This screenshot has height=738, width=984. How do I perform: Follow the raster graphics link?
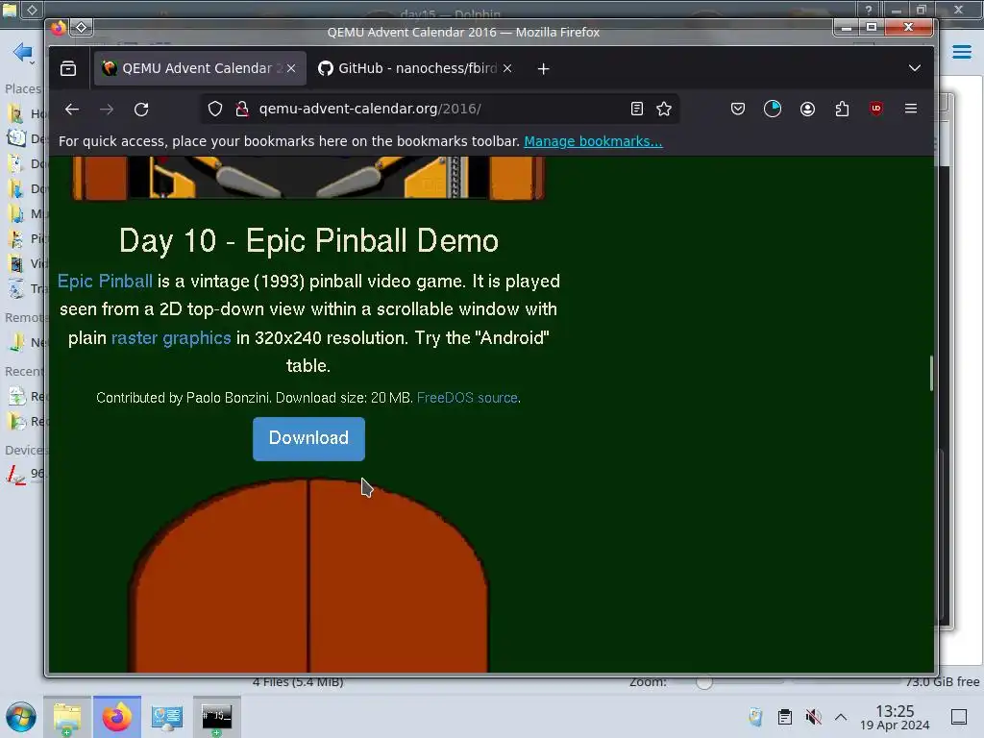click(171, 338)
